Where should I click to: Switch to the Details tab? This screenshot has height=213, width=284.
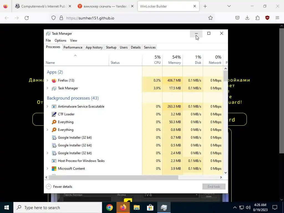[136, 47]
